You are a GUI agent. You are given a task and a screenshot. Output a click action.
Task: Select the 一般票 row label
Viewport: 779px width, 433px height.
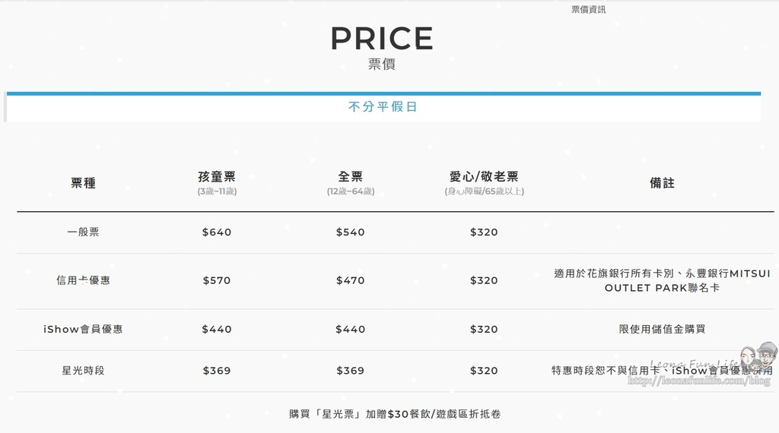coord(83,232)
